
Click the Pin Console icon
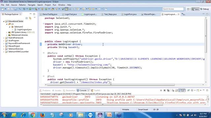tap(188, 90)
